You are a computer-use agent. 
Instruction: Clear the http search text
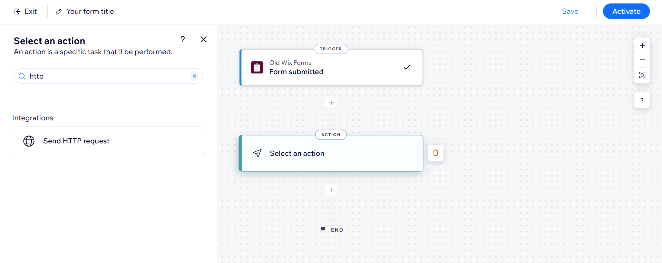(x=194, y=76)
